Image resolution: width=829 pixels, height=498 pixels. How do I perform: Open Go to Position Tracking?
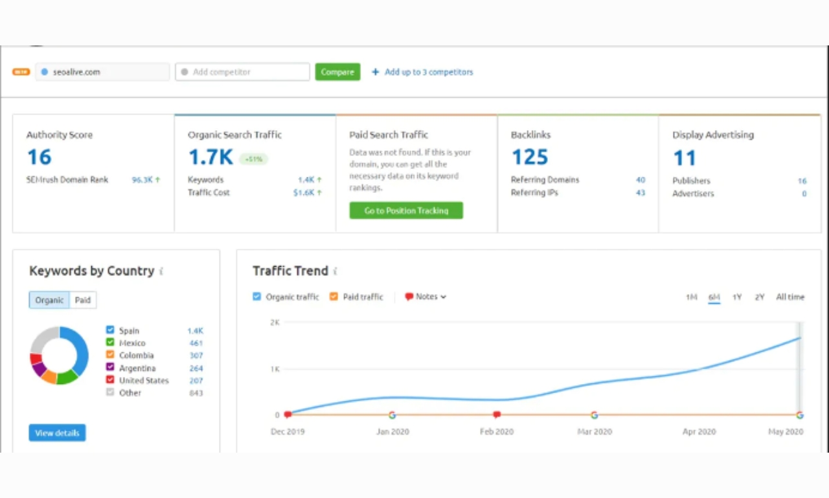tap(406, 210)
